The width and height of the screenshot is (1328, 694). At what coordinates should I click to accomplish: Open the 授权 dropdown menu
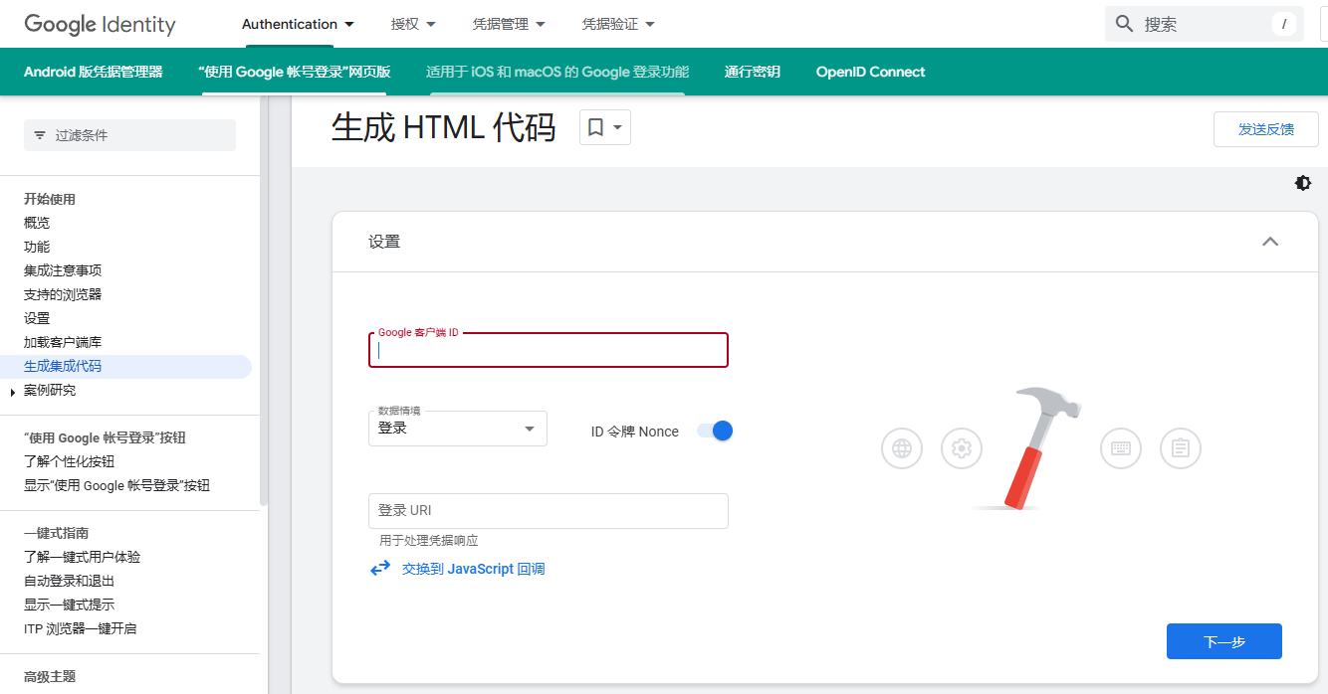[x=413, y=24]
